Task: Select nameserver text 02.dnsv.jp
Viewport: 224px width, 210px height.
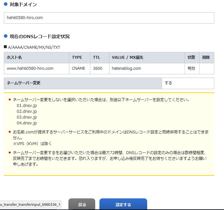Action: [27, 111]
